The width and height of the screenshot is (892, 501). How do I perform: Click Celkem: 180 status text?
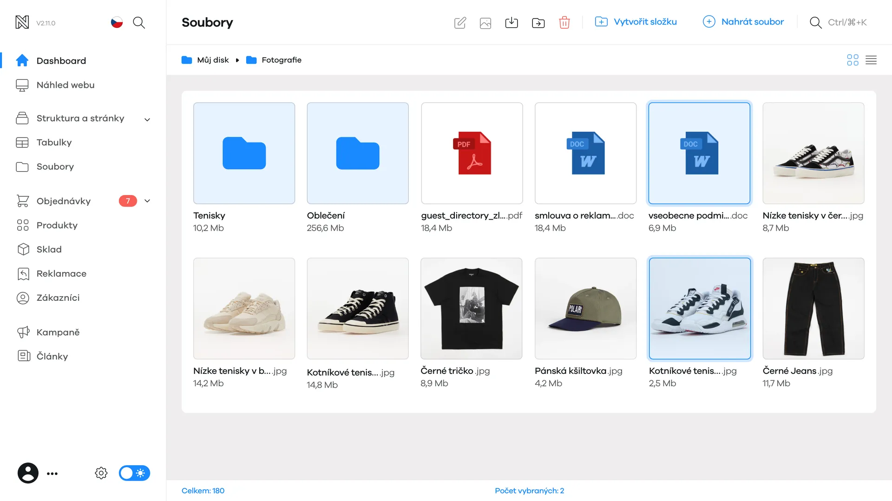coord(203,491)
